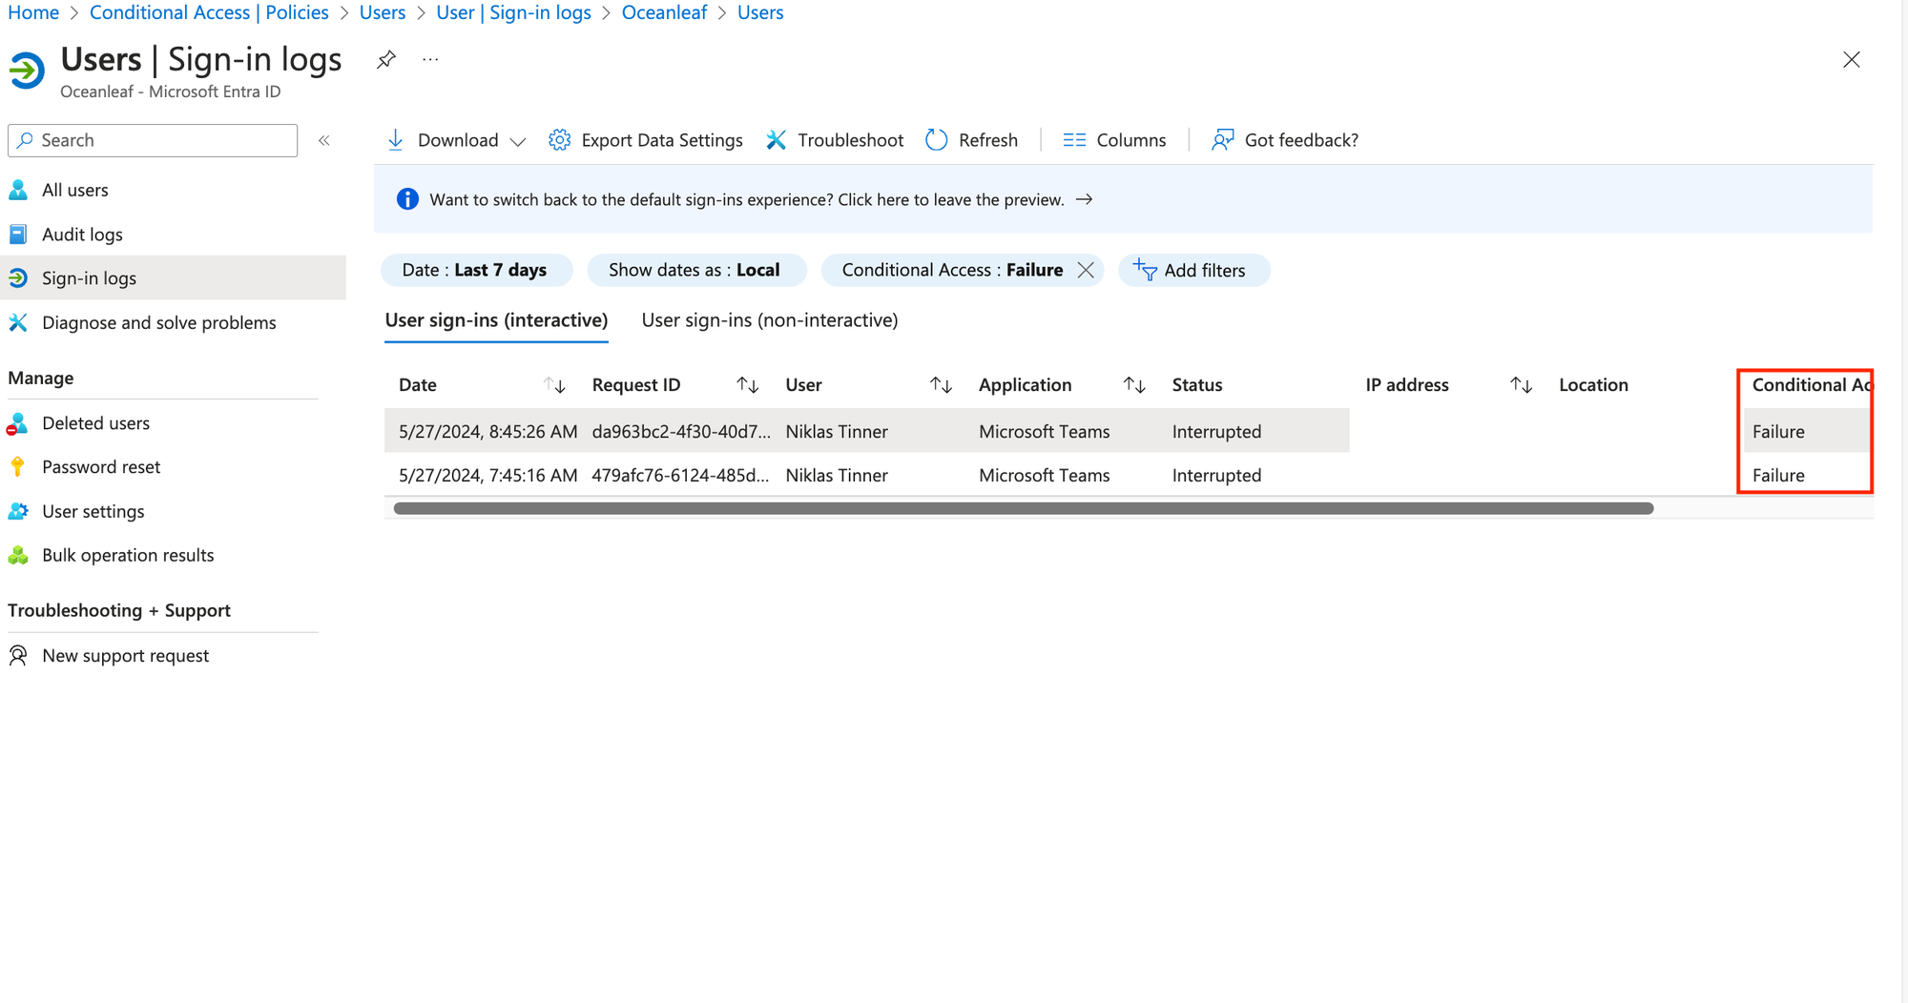1908x1003 pixels.
Task: Go to User | Sign-in logs breadcrumb
Action: [x=513, y=12]
